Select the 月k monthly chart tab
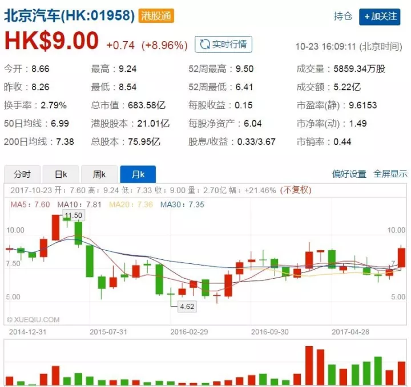Image resolution: width=411 pixels, height=387 pixels. click(138, 174)
